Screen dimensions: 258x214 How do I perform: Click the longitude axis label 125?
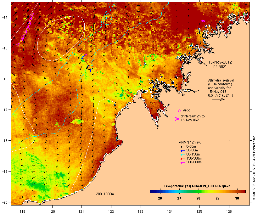[199, 211]
